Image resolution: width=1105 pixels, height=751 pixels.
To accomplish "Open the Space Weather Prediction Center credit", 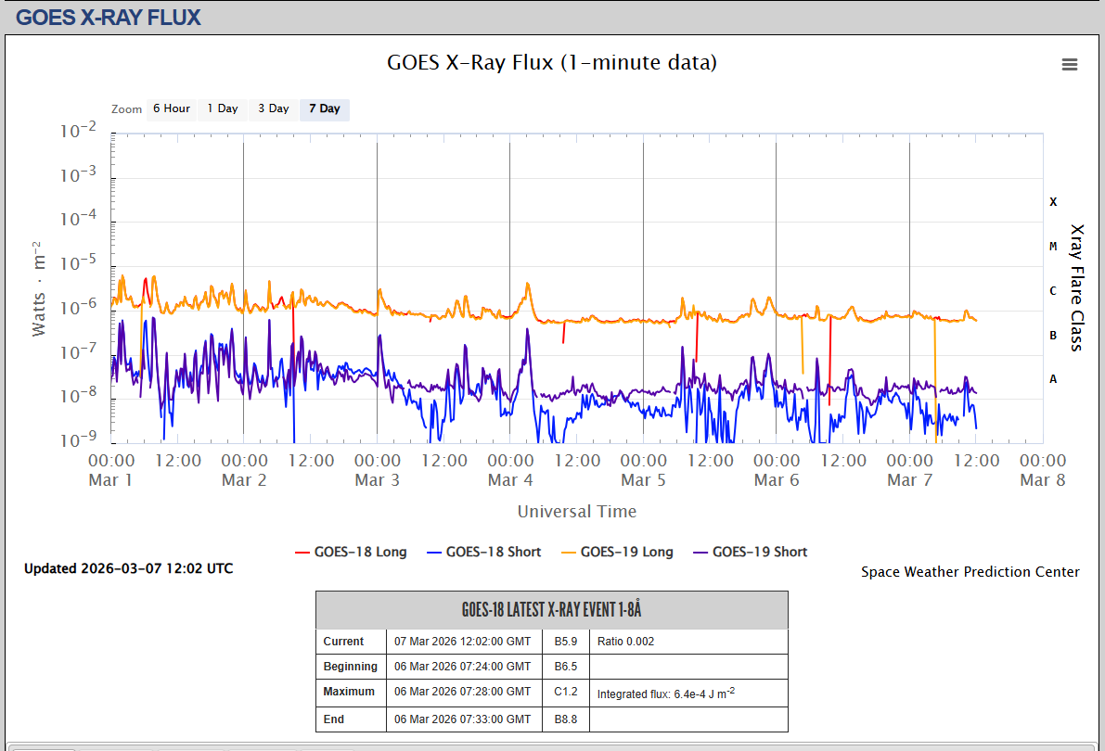I will [x=970, y=572].
